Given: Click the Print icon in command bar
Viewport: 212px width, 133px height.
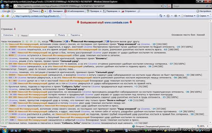Looking at the screenshot, I should click(x=176, y=16).
